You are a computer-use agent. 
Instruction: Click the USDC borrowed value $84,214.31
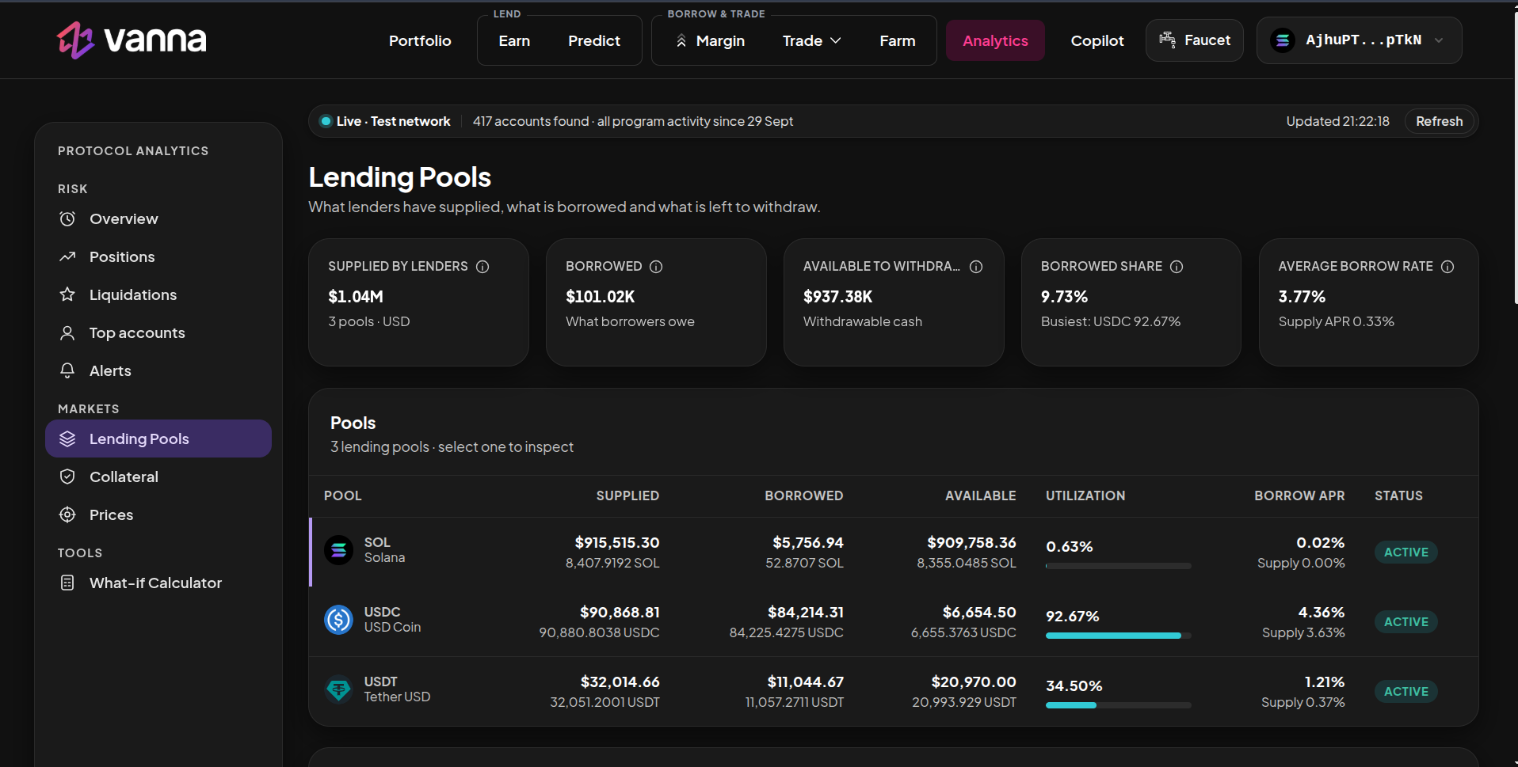click(806, 612)
